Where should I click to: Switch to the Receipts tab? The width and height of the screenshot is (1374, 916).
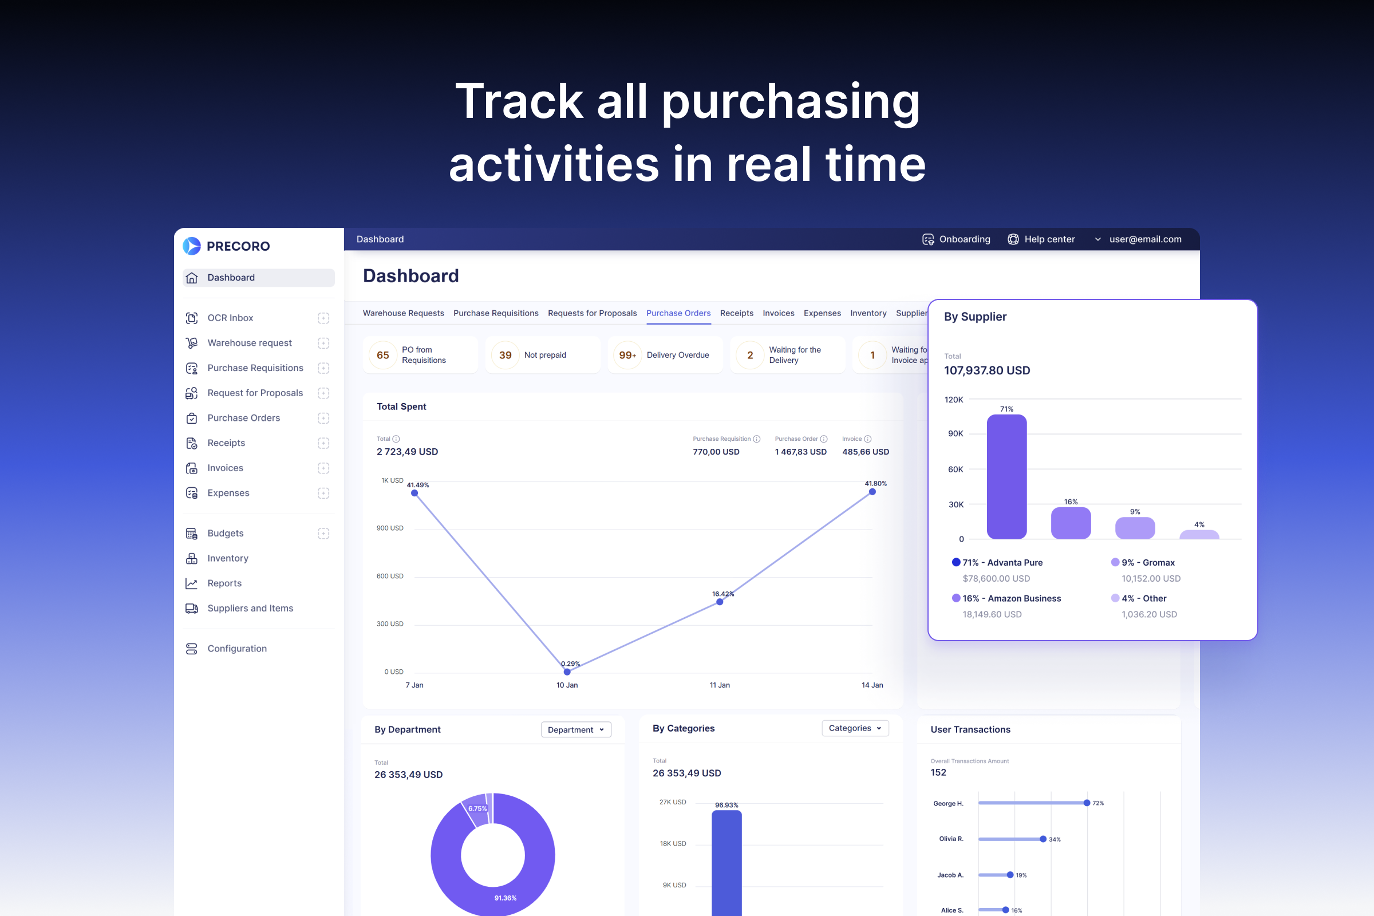pyautogui.click(x=736, y=313)
